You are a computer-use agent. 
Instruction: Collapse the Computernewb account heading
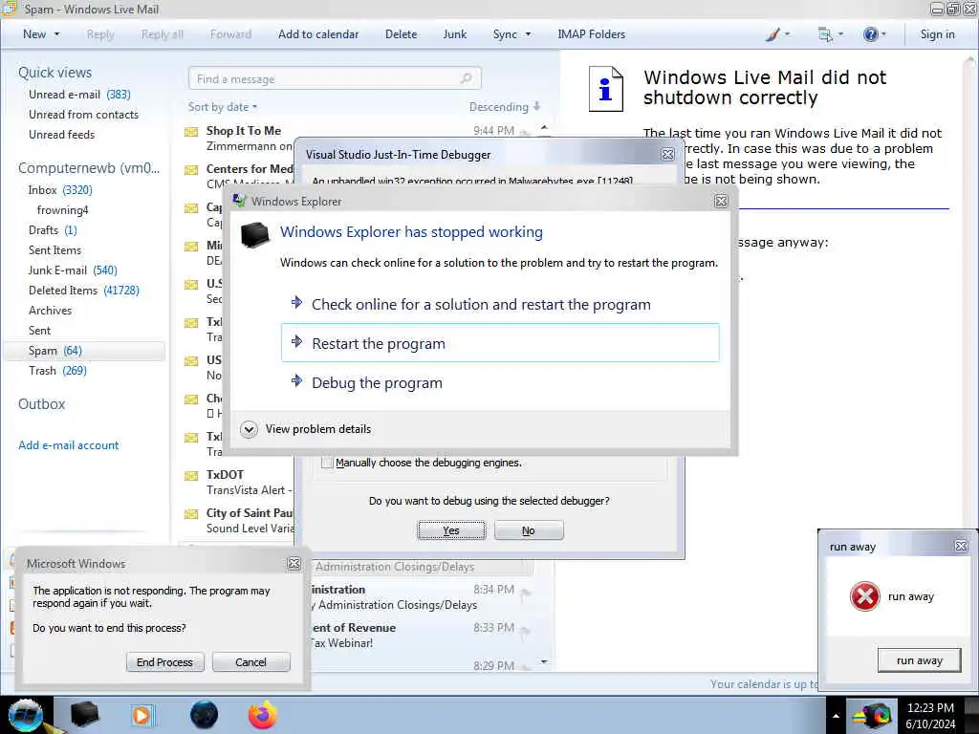(x=89, y=168)
